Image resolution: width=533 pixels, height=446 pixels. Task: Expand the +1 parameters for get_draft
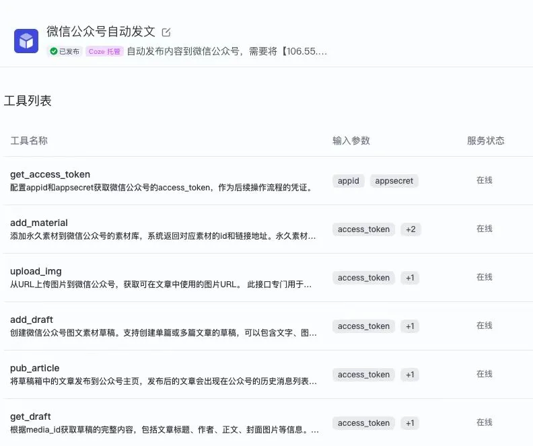(410, 423)
